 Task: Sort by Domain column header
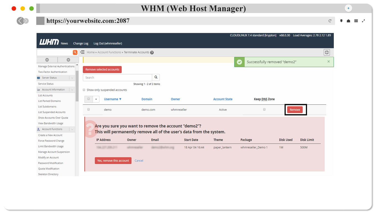(x=147, y=99)
